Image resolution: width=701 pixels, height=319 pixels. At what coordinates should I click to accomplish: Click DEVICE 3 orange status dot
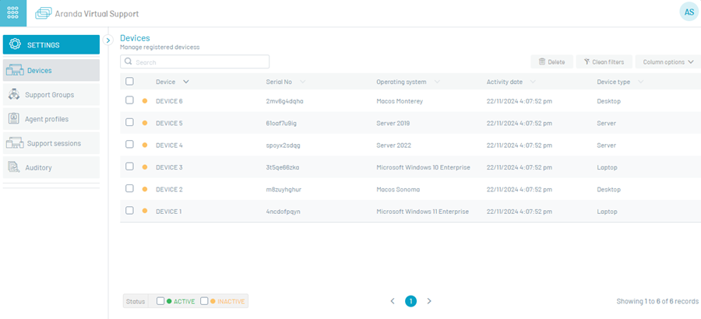(144, 167)
